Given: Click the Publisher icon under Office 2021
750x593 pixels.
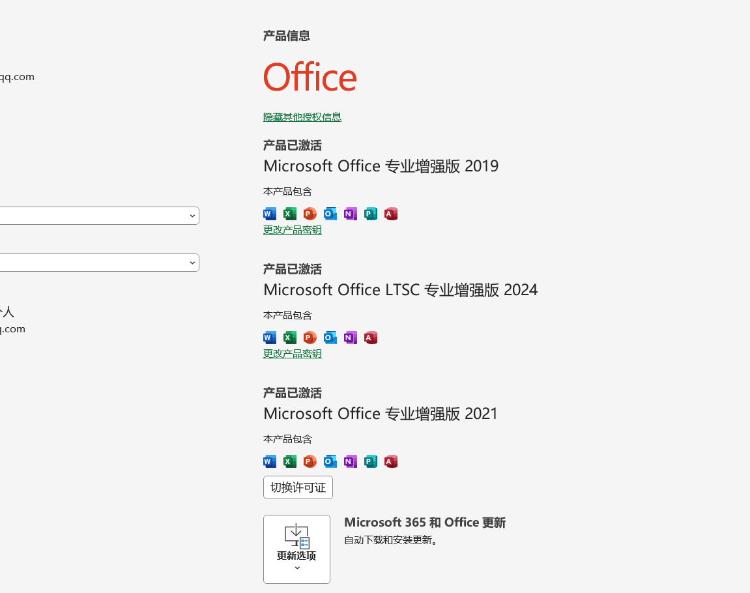Looking at the screenshot, I should [x=371, y=461].
